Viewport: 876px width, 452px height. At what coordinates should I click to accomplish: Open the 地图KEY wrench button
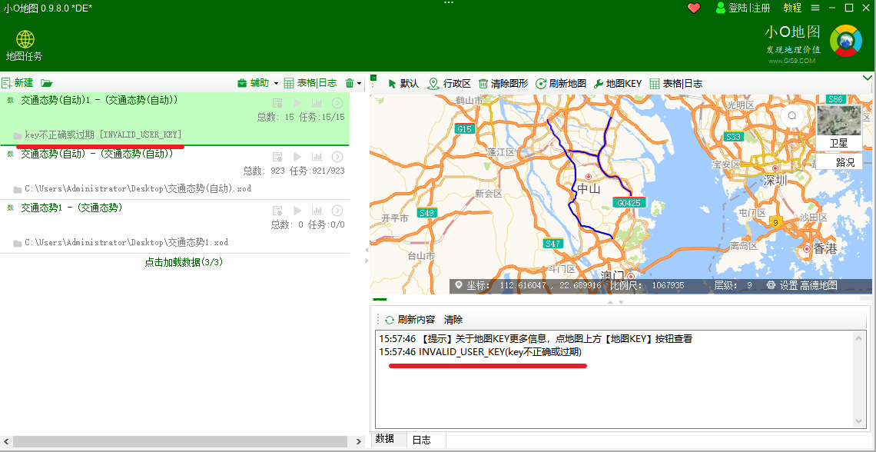click(x=617, y=83)
